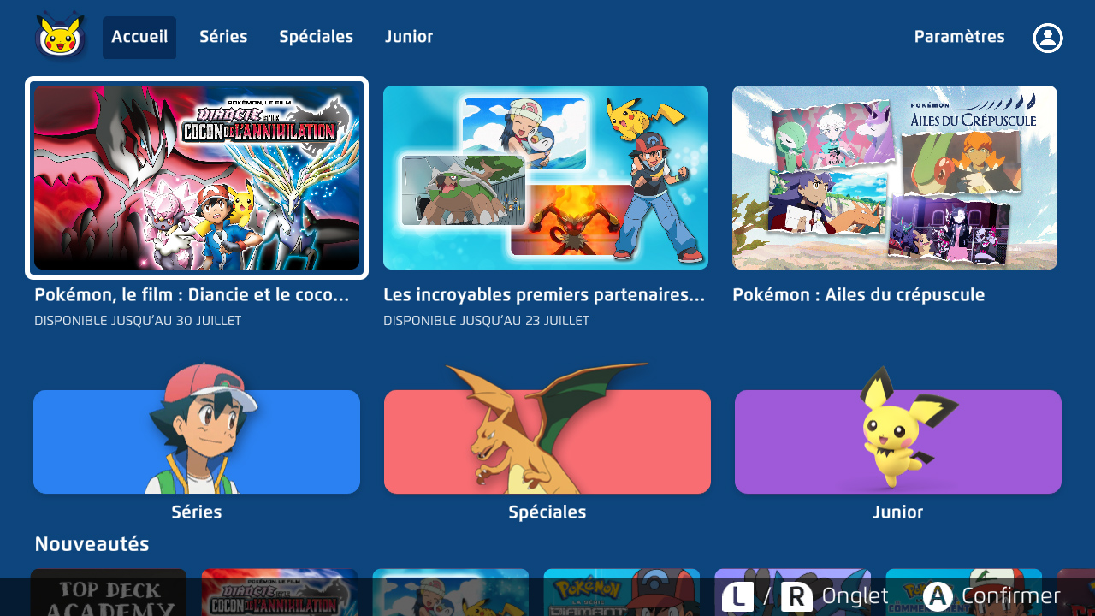
Task: Click the A button Confirmer icon
Action: (938, 596)
